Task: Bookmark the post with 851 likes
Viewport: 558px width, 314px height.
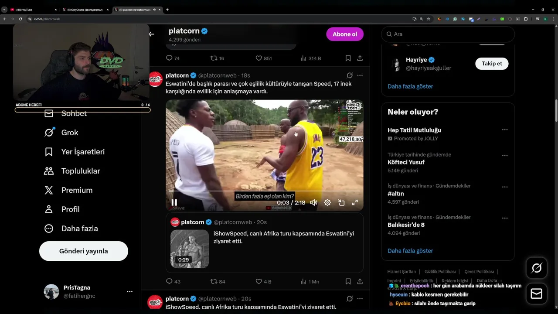Action: point(348,58)
